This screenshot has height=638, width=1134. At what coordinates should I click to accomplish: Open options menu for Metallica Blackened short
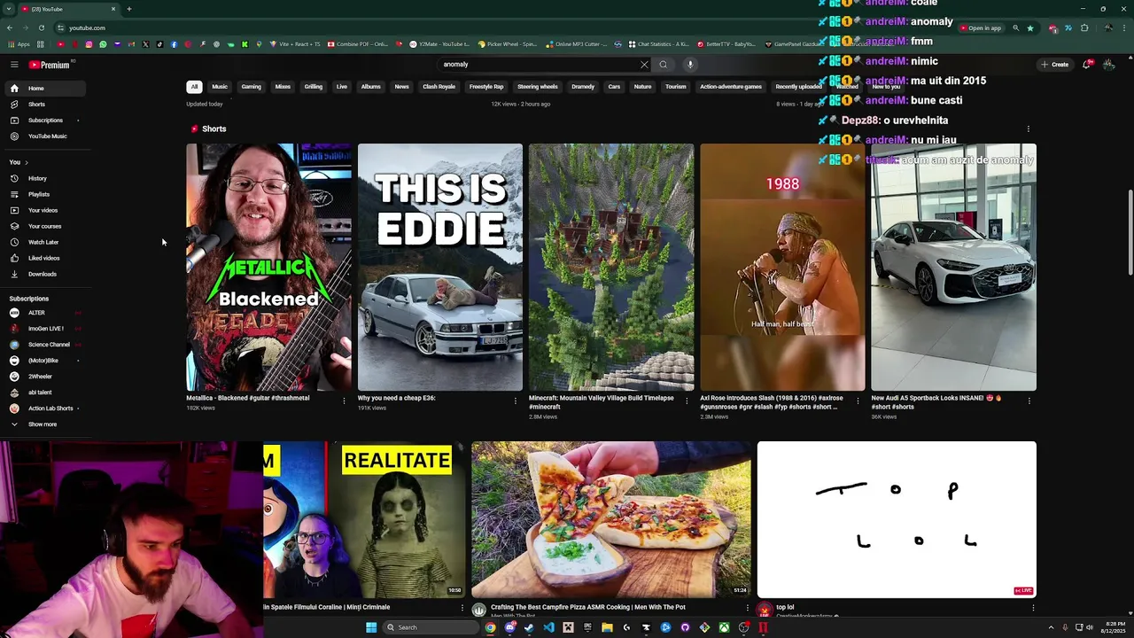coord(344,401)
